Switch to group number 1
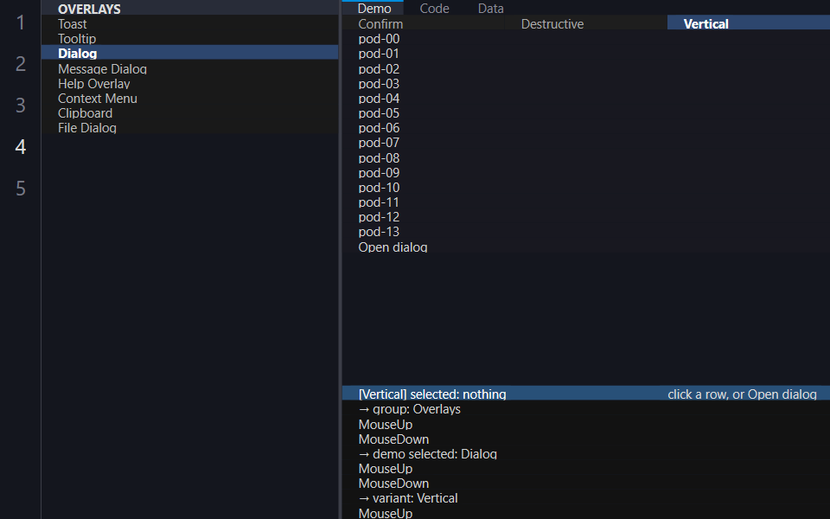830x519 pixels. (x=20, y=22)
